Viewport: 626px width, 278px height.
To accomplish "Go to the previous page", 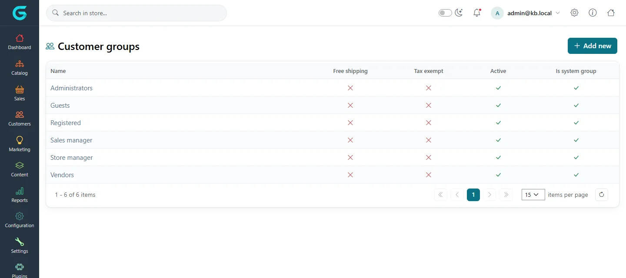I will 457,195.
